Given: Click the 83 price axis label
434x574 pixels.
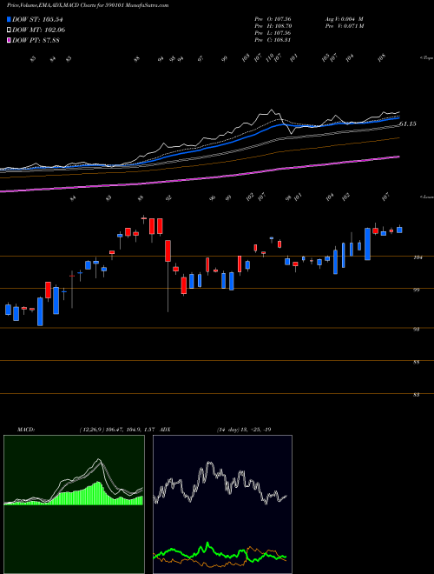Looking at the screenshot, I should coord(418,395).
